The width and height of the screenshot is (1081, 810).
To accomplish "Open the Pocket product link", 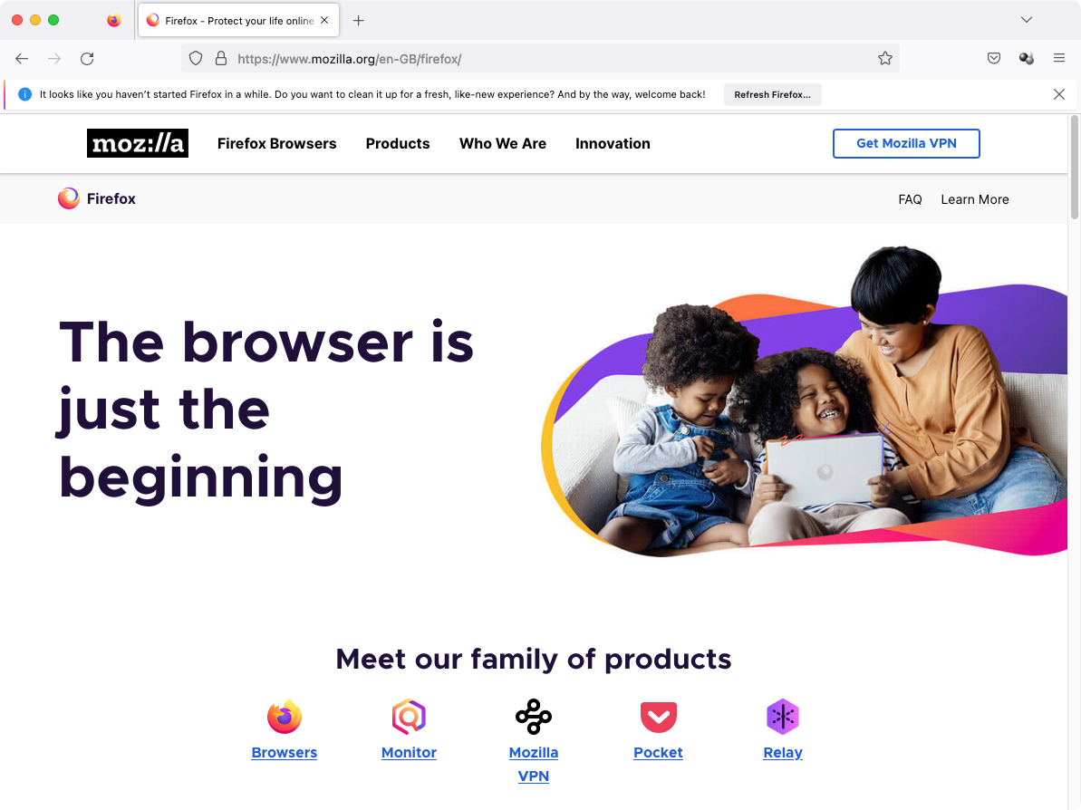I will 658,752.
